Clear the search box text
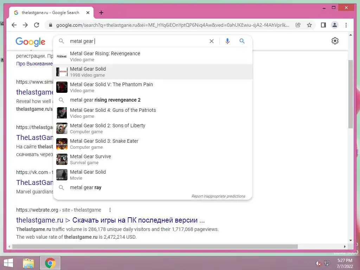This screenshot has width=360, height=270. point(211,41)
